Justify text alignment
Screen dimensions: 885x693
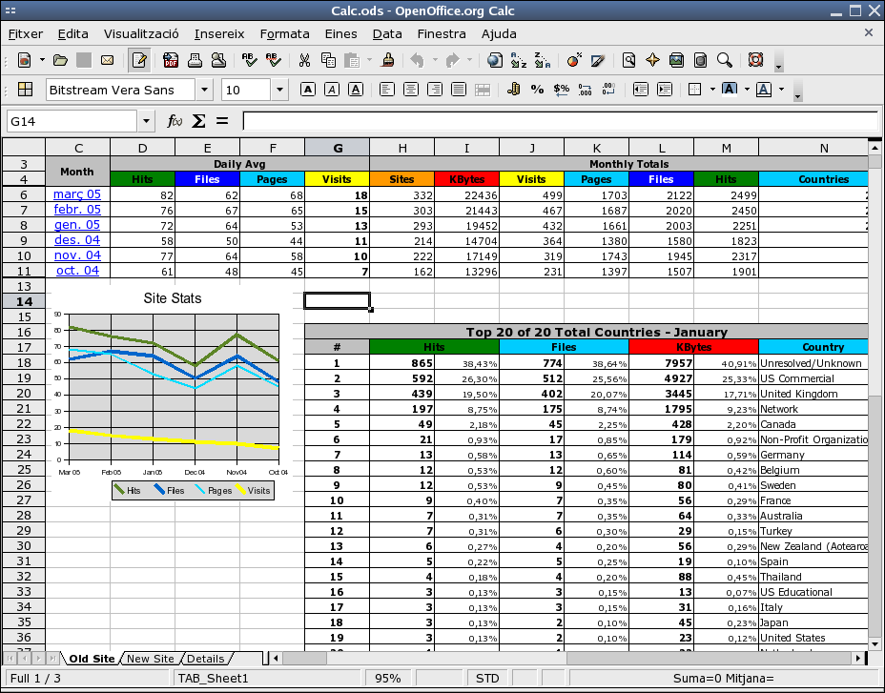(459, 90)
